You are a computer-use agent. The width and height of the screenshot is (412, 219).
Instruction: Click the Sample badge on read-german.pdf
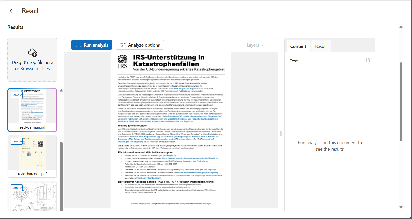pyautogui.click(x=17, y=95)
